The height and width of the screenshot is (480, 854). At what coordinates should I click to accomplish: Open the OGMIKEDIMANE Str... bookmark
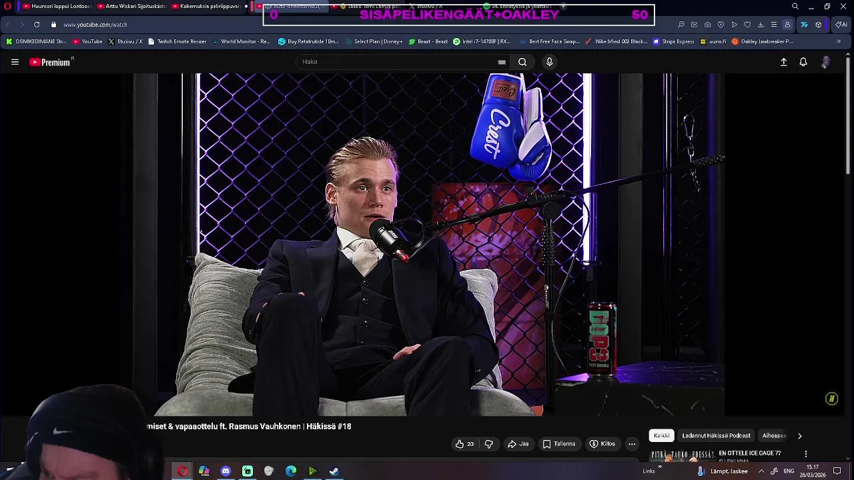click(36, 41)
